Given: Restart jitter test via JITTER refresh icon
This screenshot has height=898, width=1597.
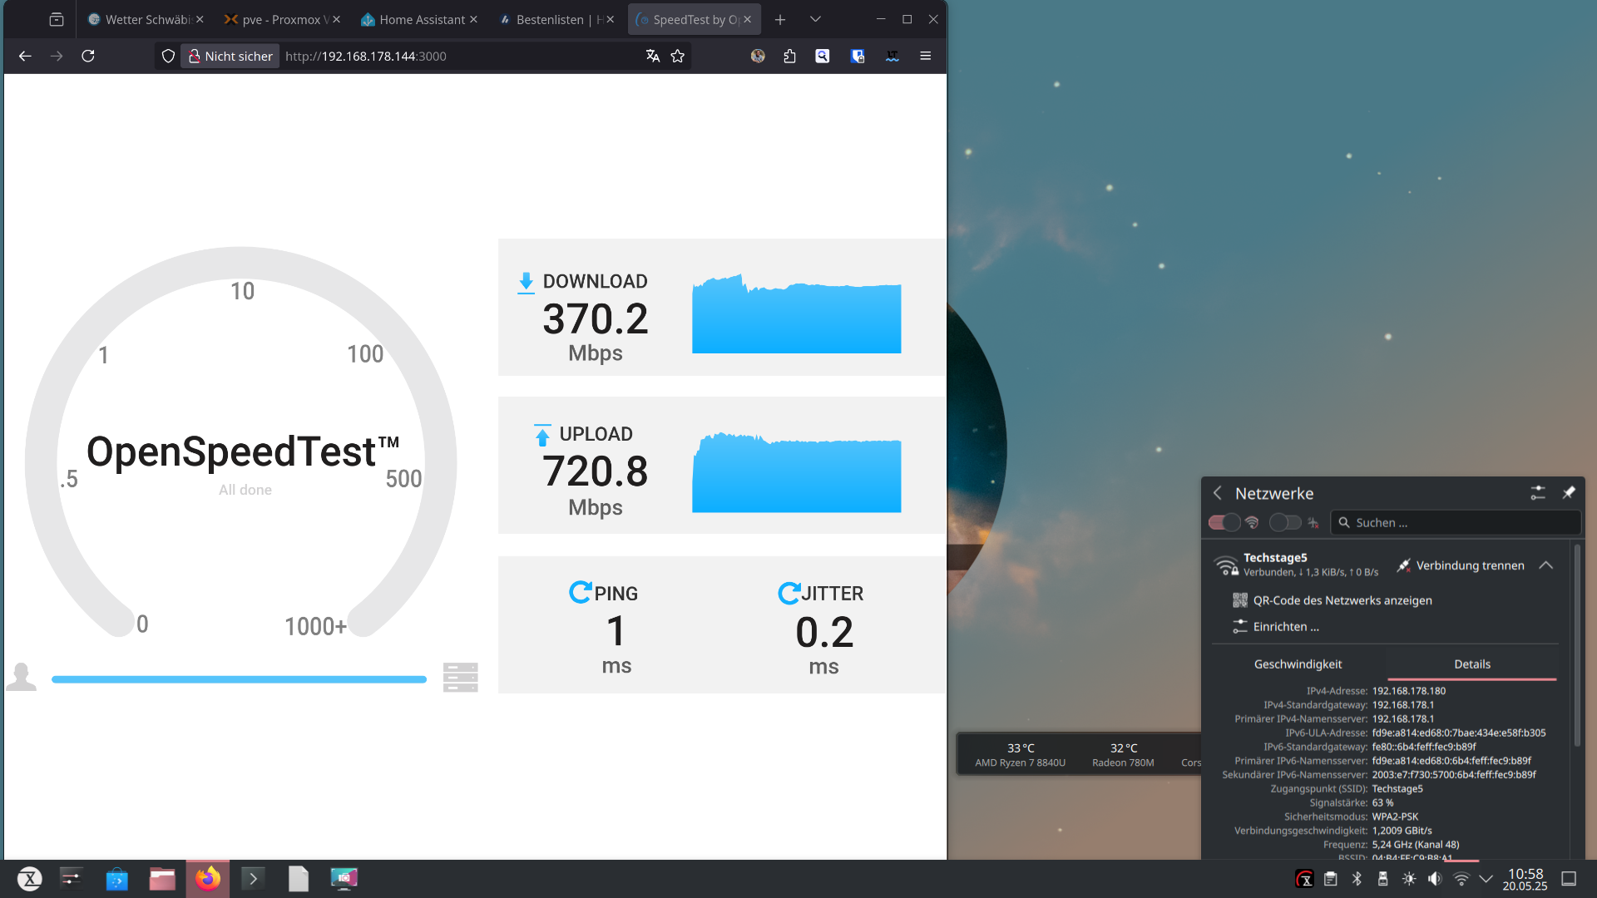Looking at the screenshot, I should tap(789, 593).
